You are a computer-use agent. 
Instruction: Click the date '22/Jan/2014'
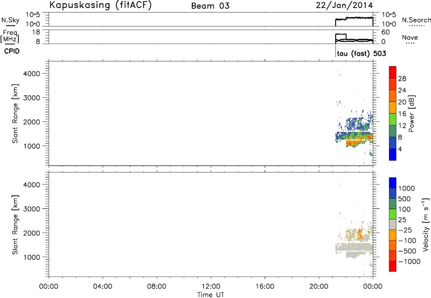pyautogui.click(x=344, y=5)
